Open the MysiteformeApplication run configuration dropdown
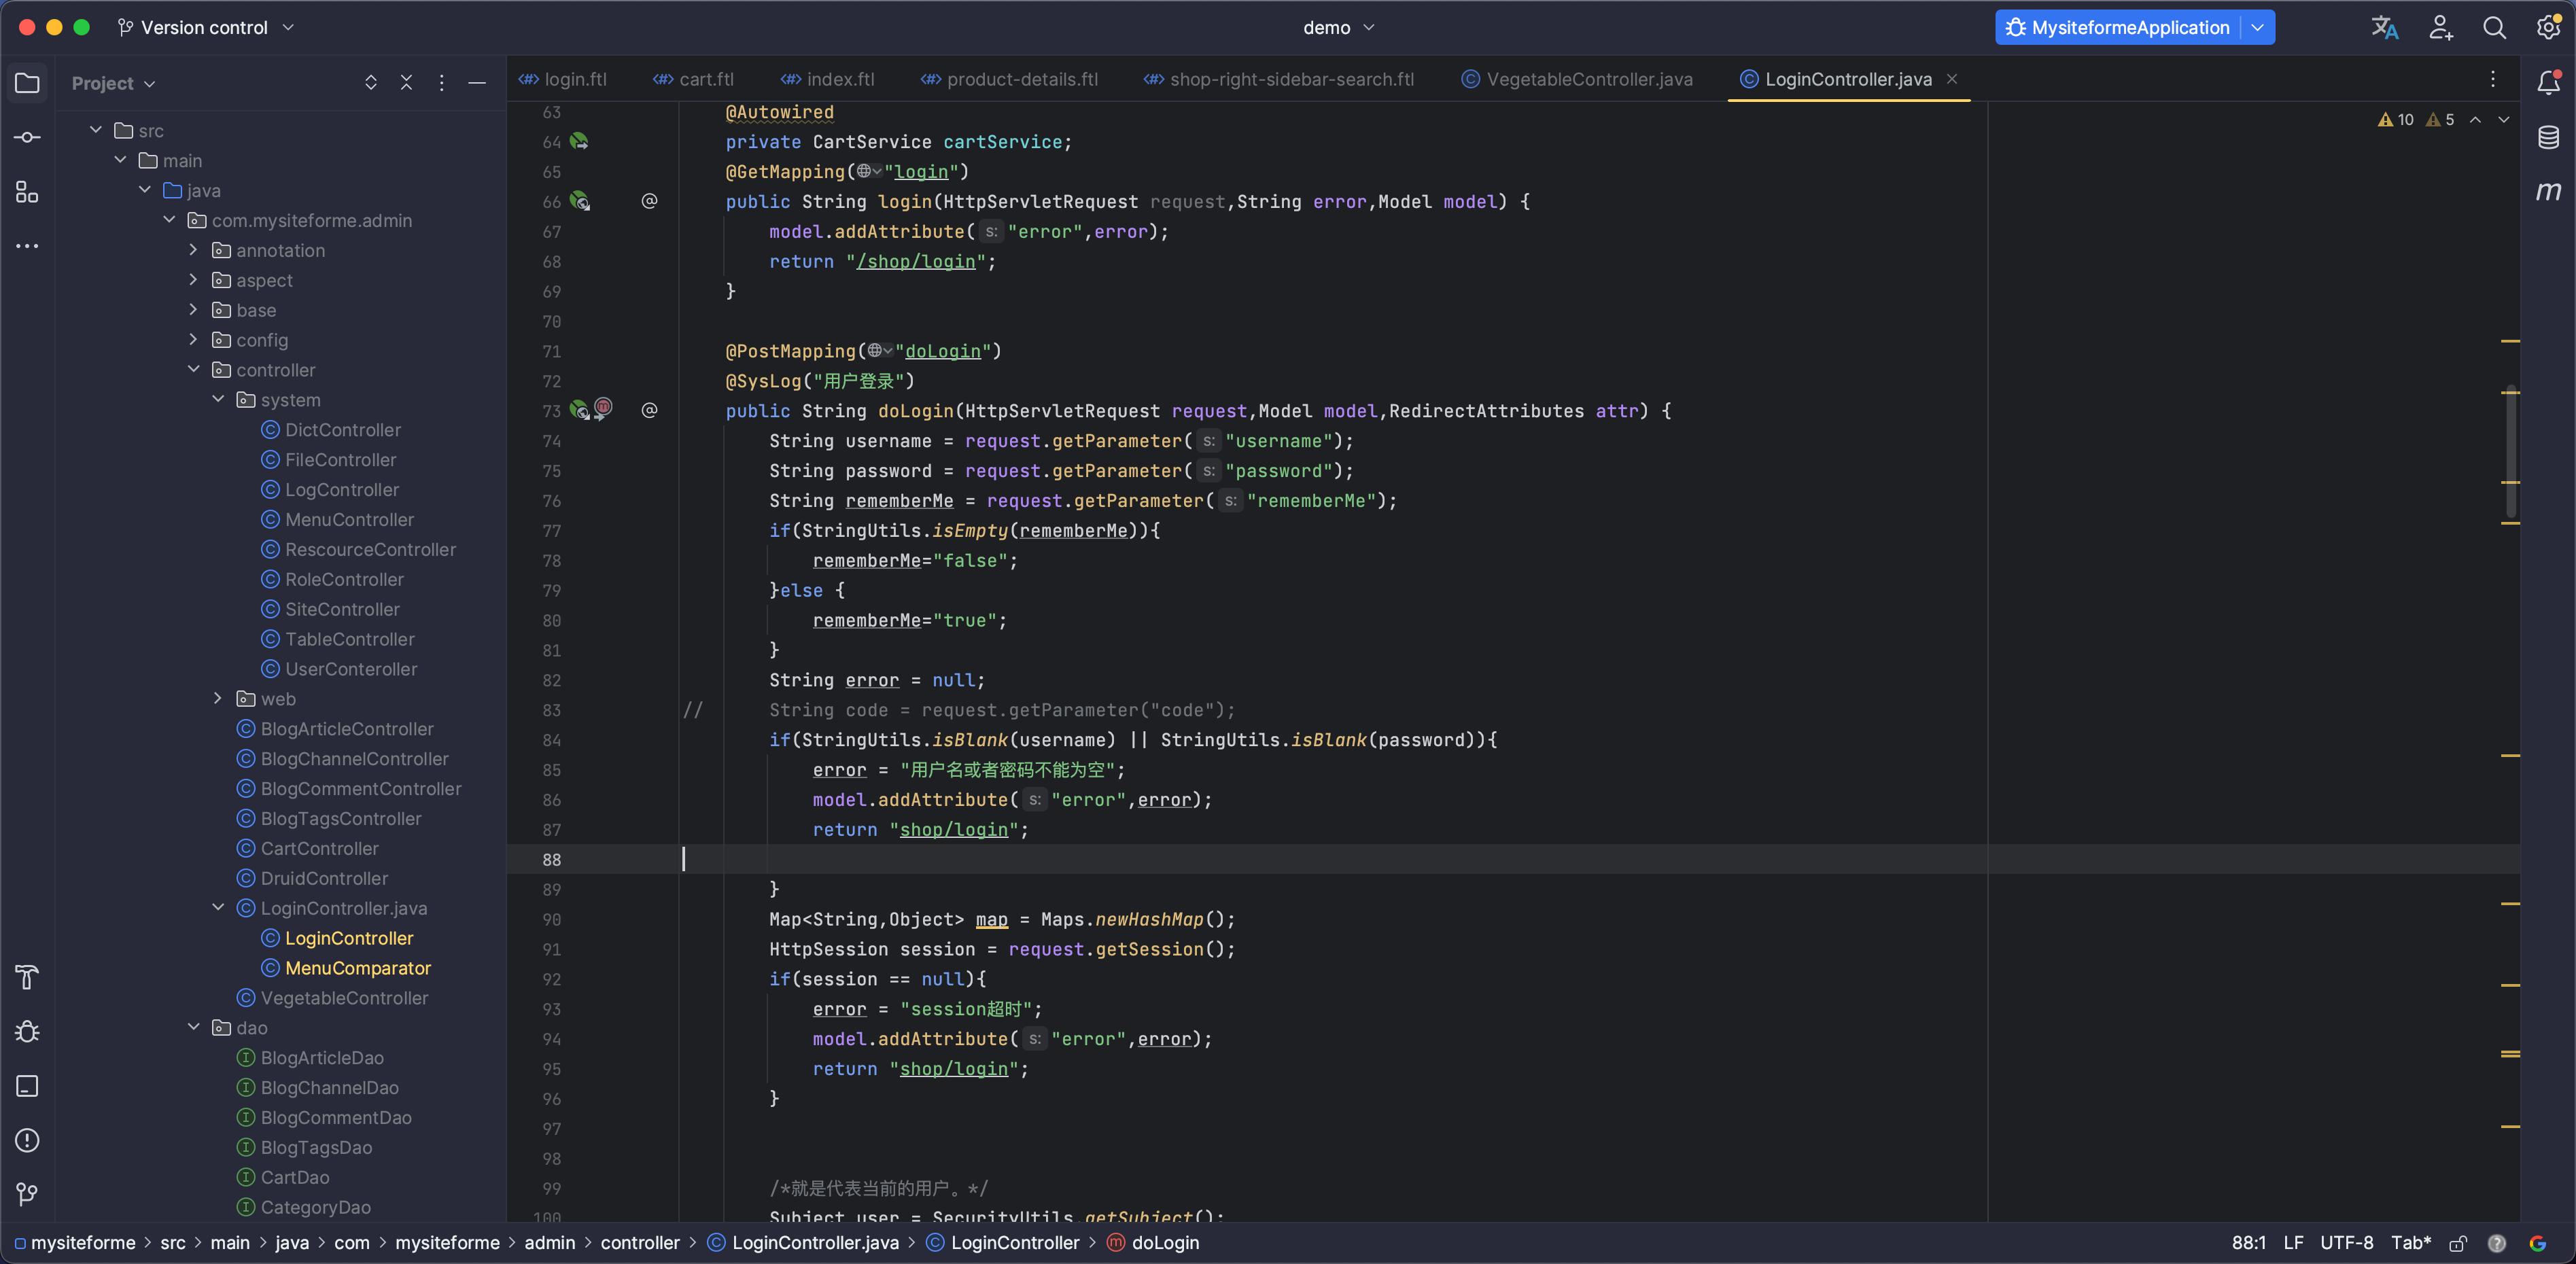 (2257, 28)
